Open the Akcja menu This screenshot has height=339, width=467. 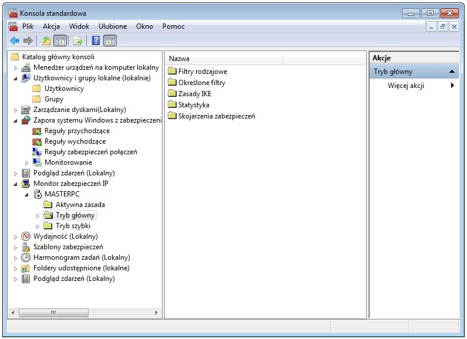click(51, 26)
